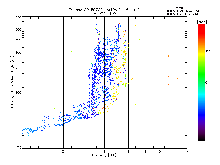This screenshot has width=220, height=165.
Task: Click the colorbar label '-100'
Action: (210, 115)
